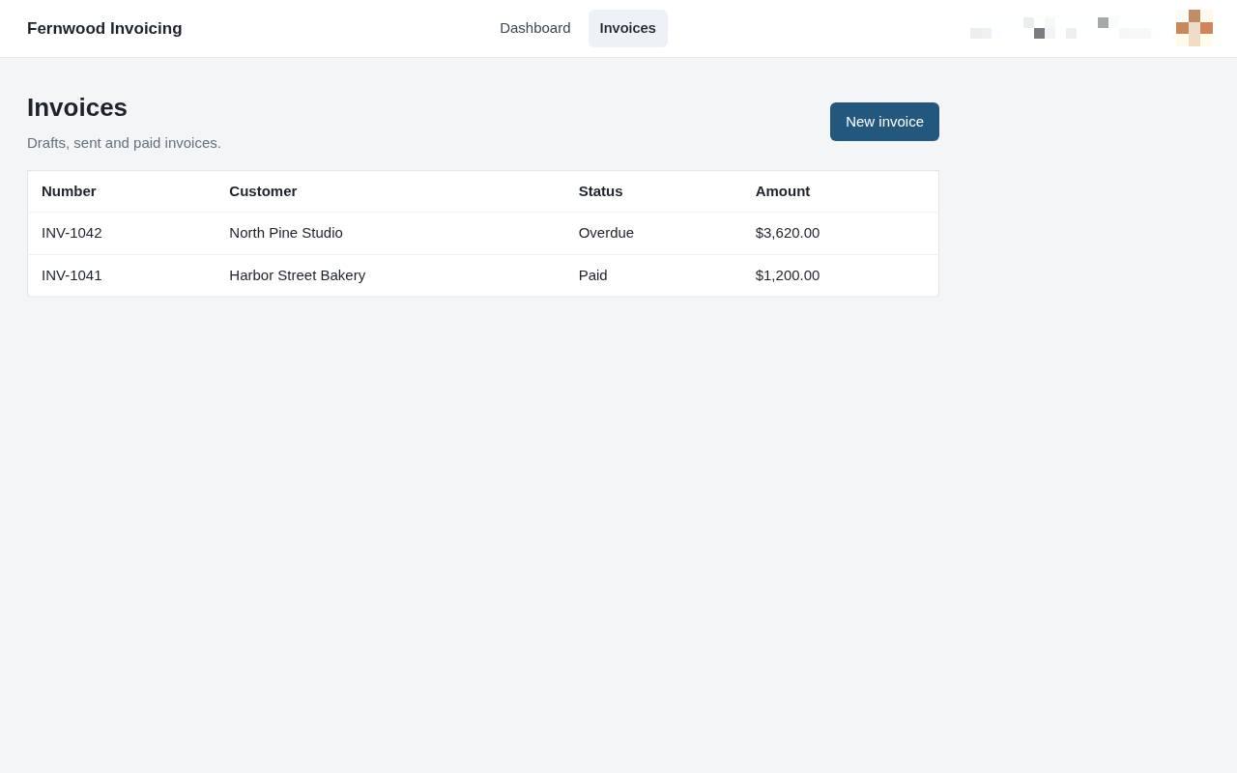
Task: Click the $1,200.00 amount
Action: coord(788,275)
